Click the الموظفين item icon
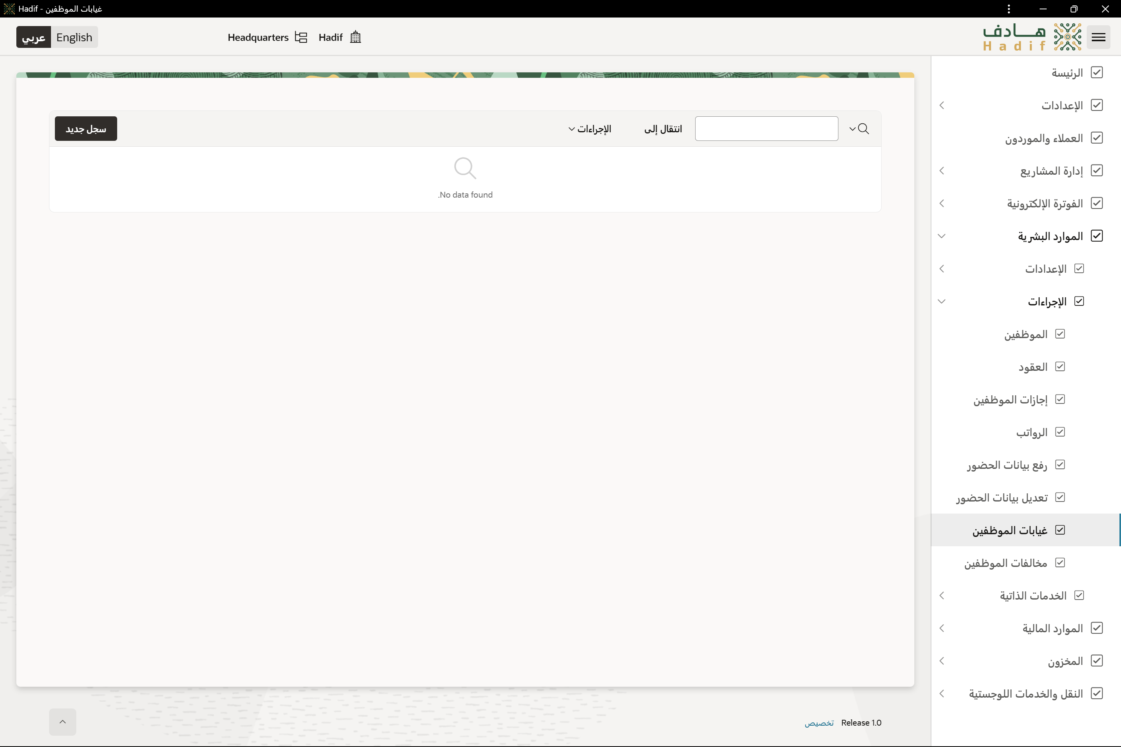Image resolution: width=1121 pixels, height=747 pixels. (x=1060, y=334)
